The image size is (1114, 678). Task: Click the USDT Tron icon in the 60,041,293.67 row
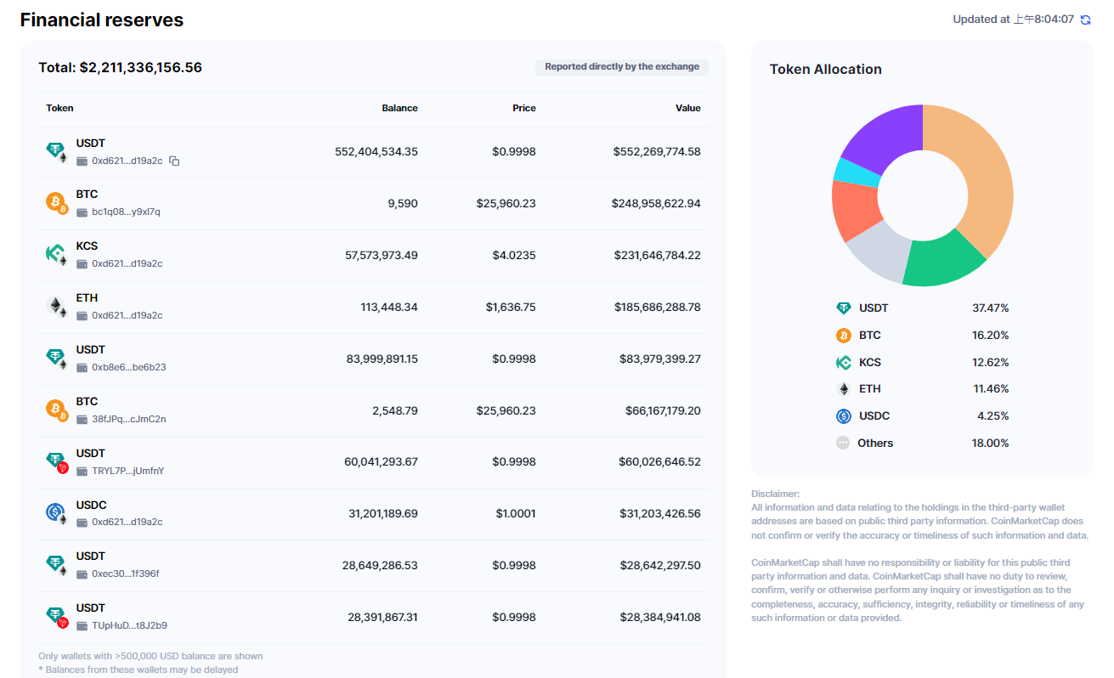(56, 462)
